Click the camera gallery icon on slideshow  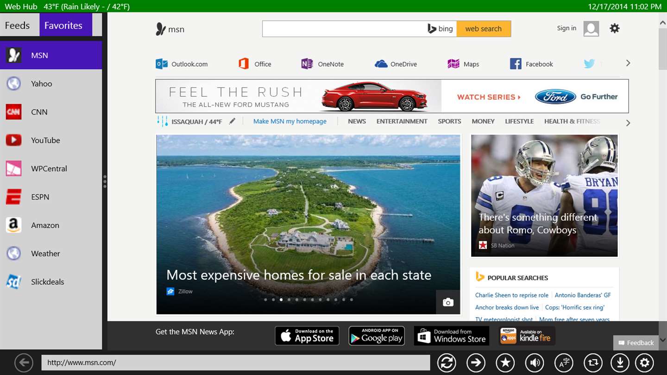point(448,302)
